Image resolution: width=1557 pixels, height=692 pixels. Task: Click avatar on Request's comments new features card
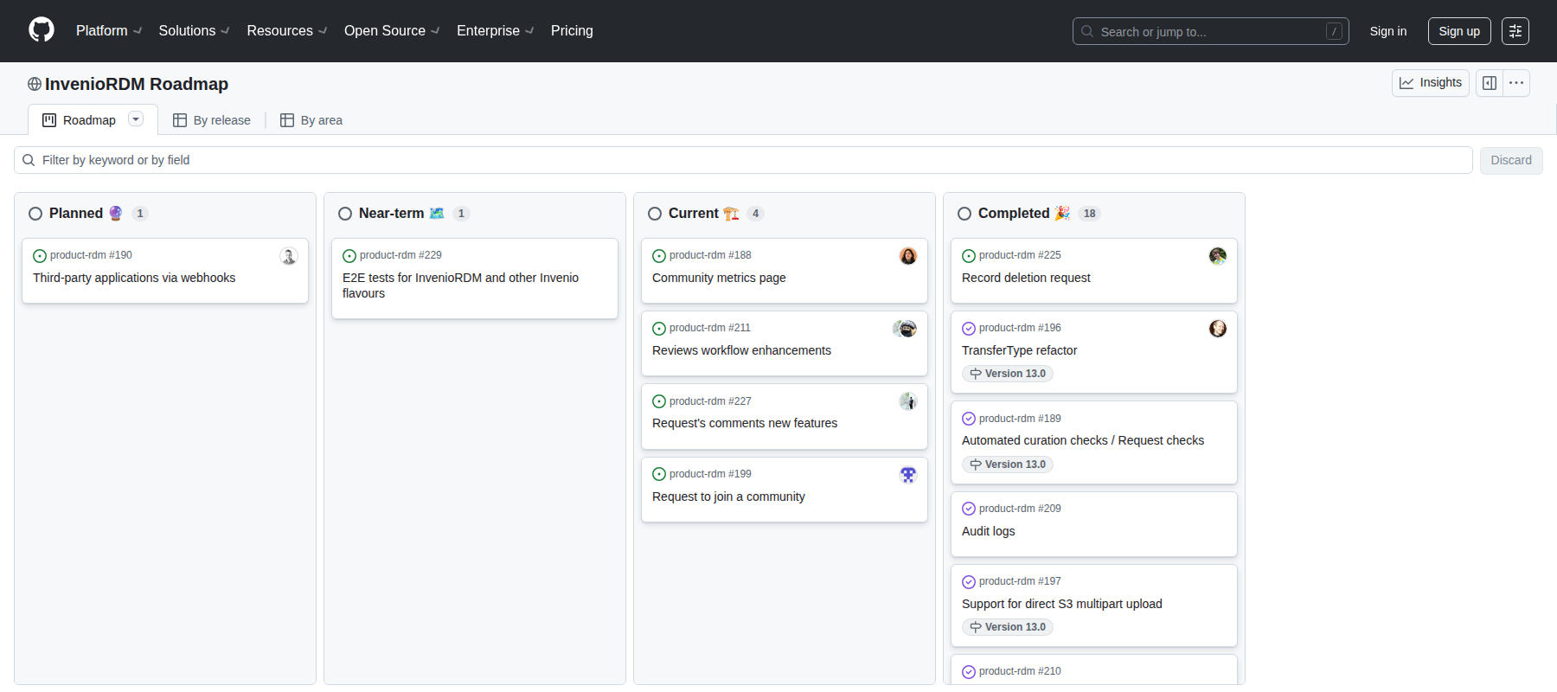pos(908,401)
